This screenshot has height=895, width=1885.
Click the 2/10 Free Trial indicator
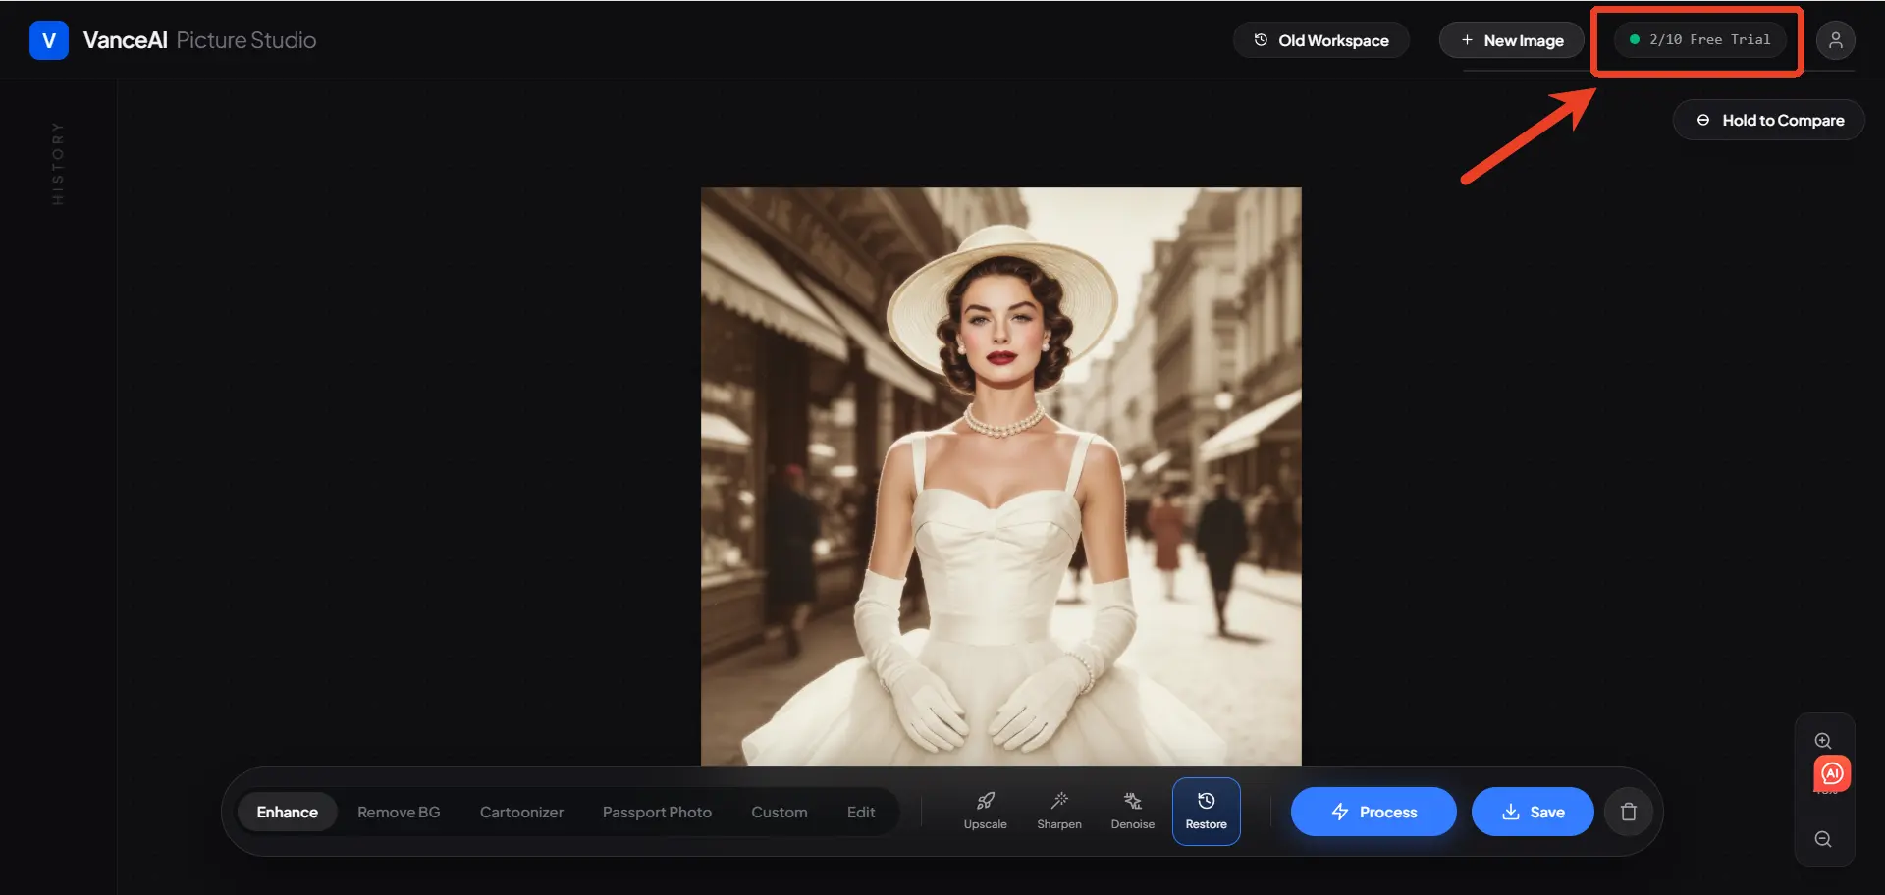click(1699, 40)
